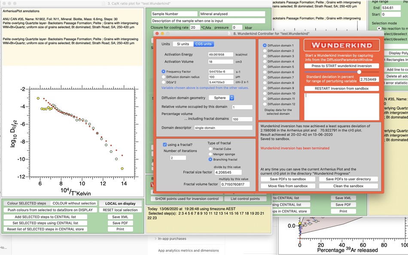Click Clean the sandbox button
Screen dimensions: 408x255
pyautogui.click(x=348, y=186)
